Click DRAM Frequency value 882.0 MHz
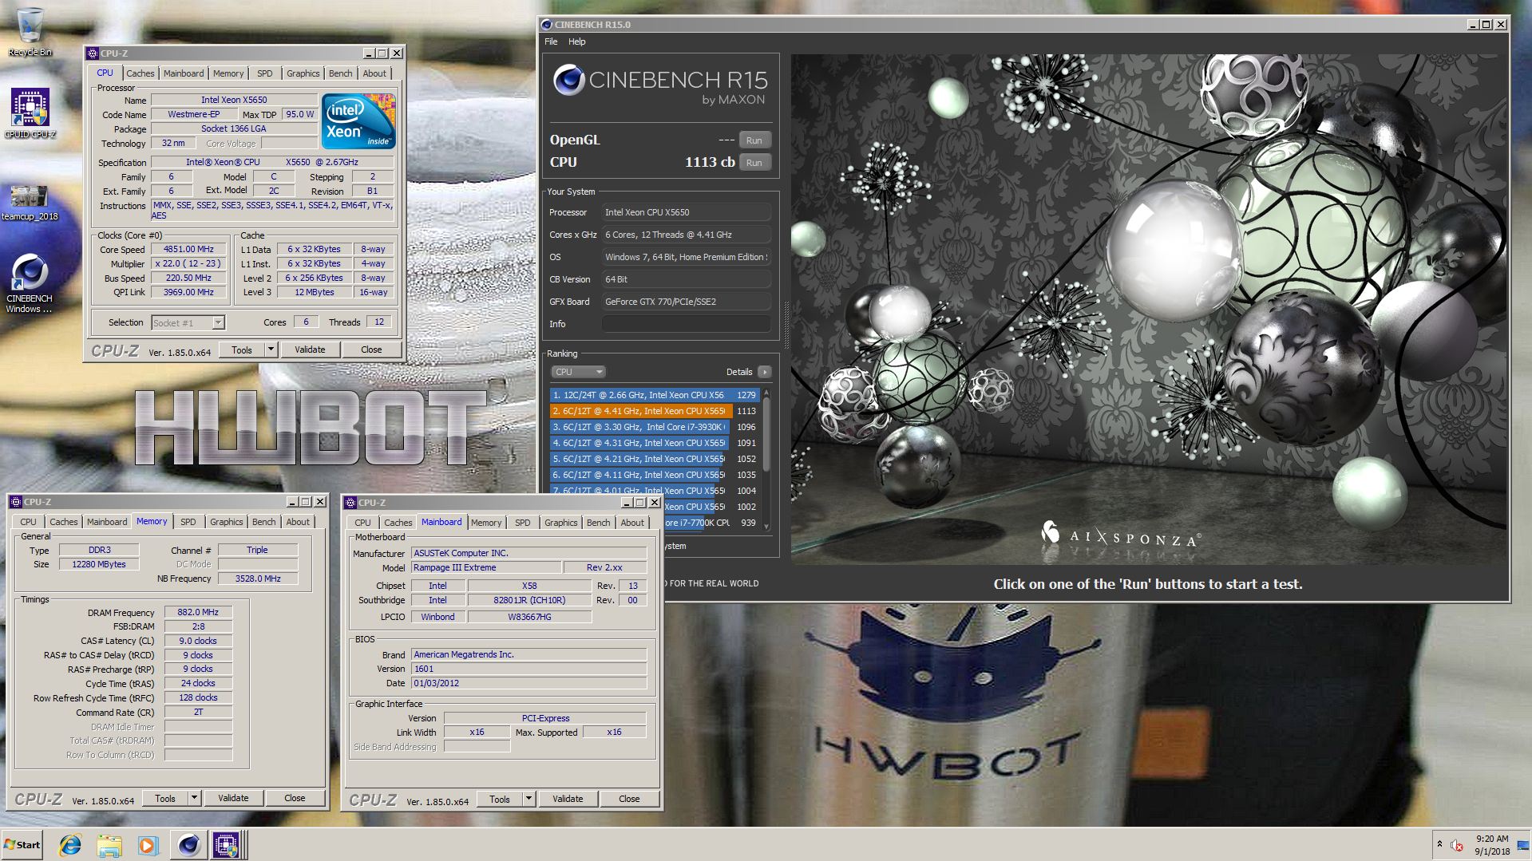Screen dimensions: 1532x861 point(198,612)
